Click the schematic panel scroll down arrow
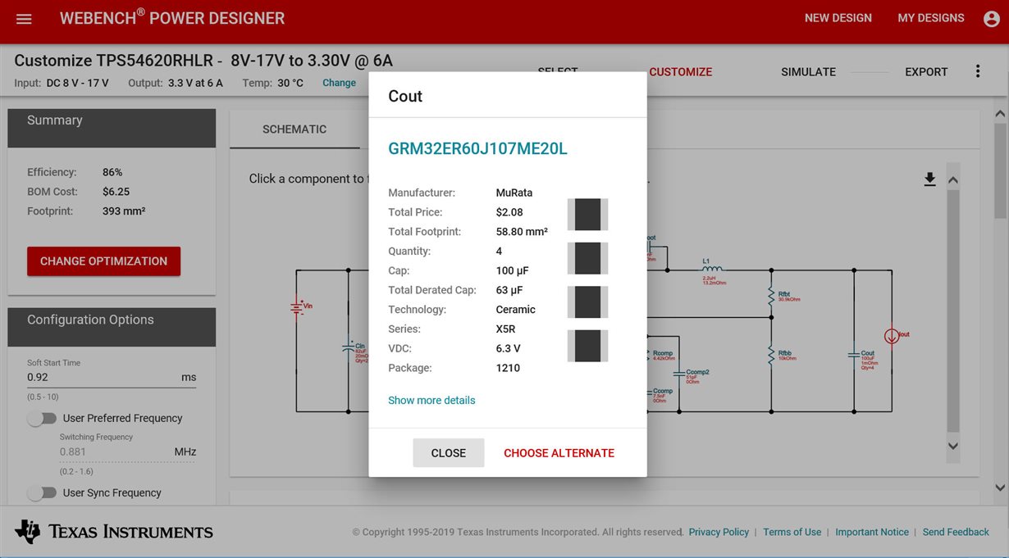The image size is (1009, 558). pyautogui.click(x=953, y=446)
